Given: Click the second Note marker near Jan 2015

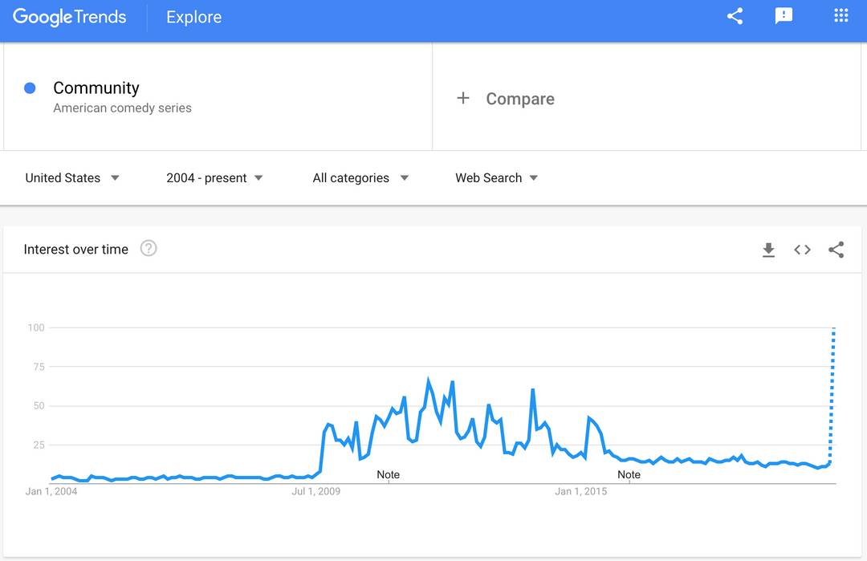Looking at the screenshot, I should [629, 474].
